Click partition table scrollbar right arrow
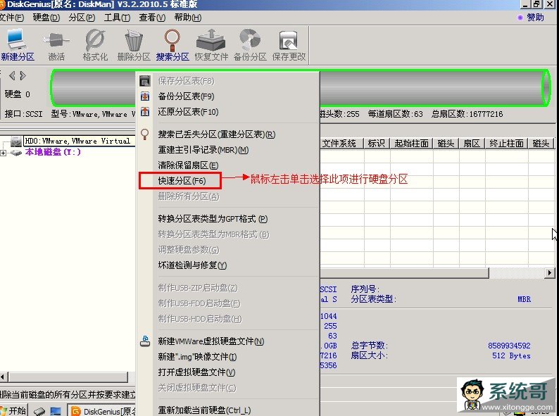Viewport: 559px width, 416px height. tap(549, 272)
